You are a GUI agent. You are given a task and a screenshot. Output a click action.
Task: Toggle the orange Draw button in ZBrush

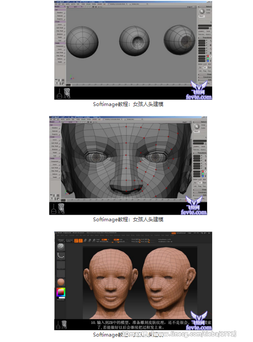[81, 241]
